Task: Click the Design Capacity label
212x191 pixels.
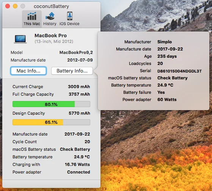Action: click(29, 113)
